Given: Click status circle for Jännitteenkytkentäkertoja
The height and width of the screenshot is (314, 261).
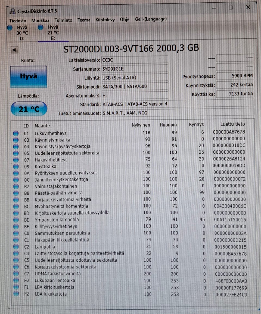Looking at the screenshot, I should 16,180.
